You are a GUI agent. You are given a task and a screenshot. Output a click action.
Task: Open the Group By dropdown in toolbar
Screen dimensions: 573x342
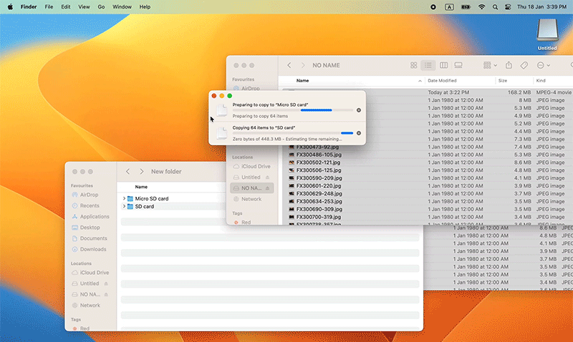(x=490, y=65)
